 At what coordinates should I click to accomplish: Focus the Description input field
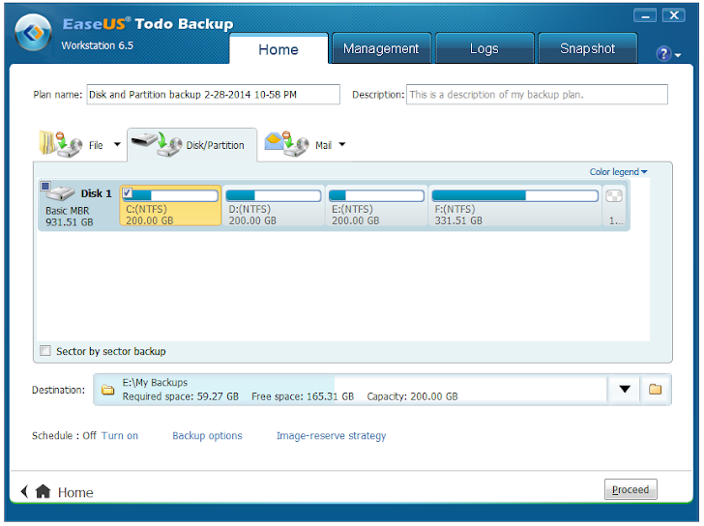click(x=537, y=95)
